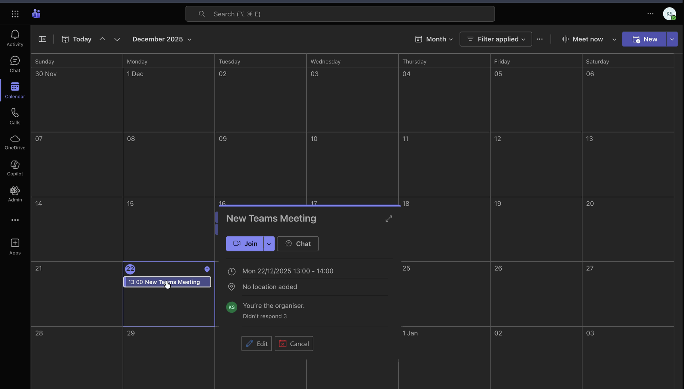Open OneDrive cloud icon
This screenshot has height=389, width=684.
pos(15,142)
